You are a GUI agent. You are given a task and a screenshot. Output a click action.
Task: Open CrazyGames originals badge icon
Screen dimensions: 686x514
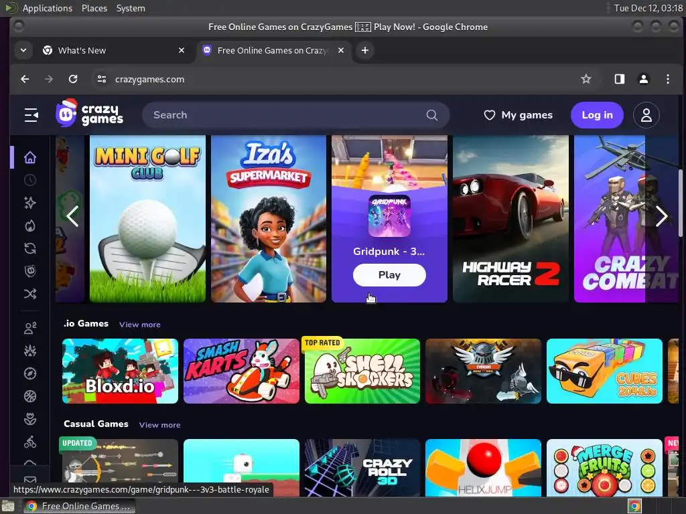(x=30, y=271)
